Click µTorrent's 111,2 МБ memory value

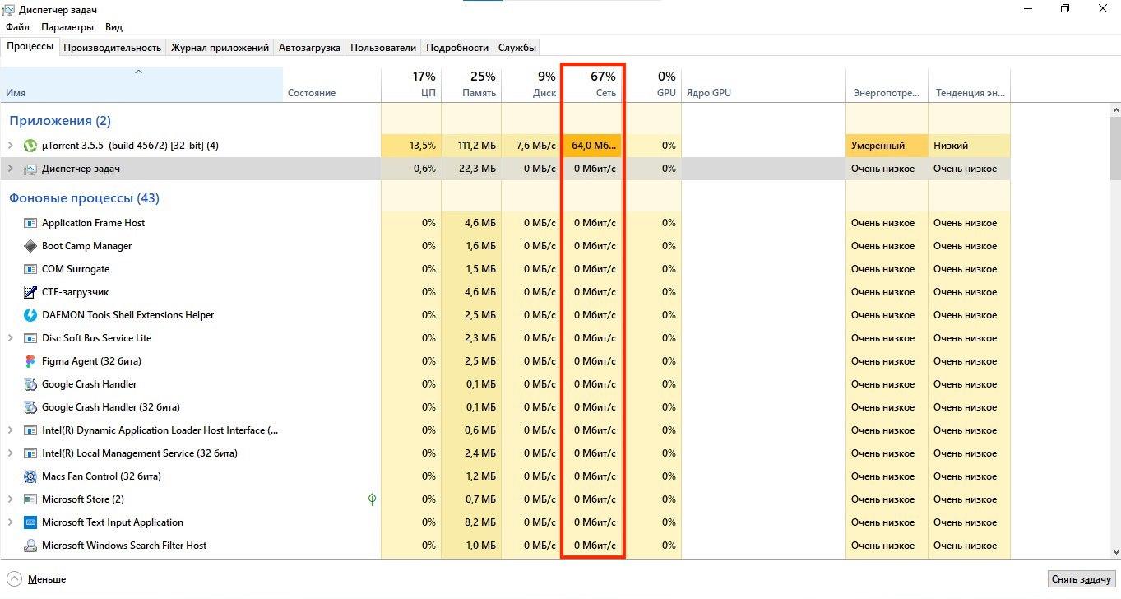point(472,146)
